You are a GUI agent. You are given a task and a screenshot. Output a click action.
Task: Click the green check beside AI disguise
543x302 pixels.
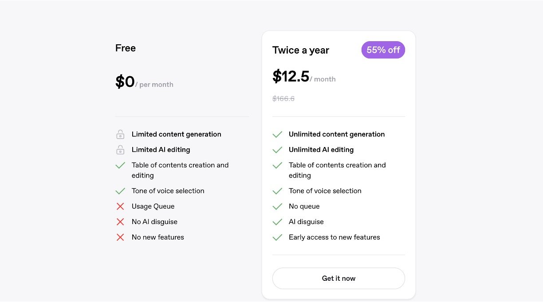(x=277, y=222)
